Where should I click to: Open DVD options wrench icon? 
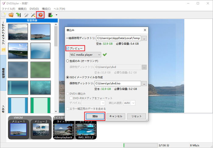pyautogui.click(x=26, y=15)
